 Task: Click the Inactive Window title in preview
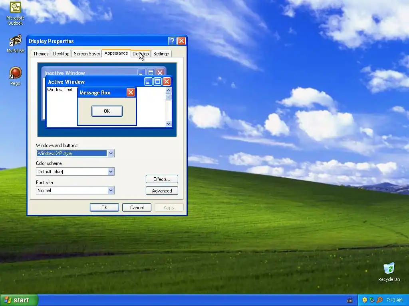(65, 73)
